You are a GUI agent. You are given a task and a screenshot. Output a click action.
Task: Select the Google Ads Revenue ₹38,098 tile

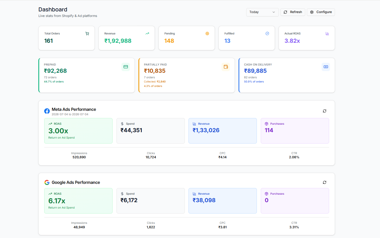point(223,201)
